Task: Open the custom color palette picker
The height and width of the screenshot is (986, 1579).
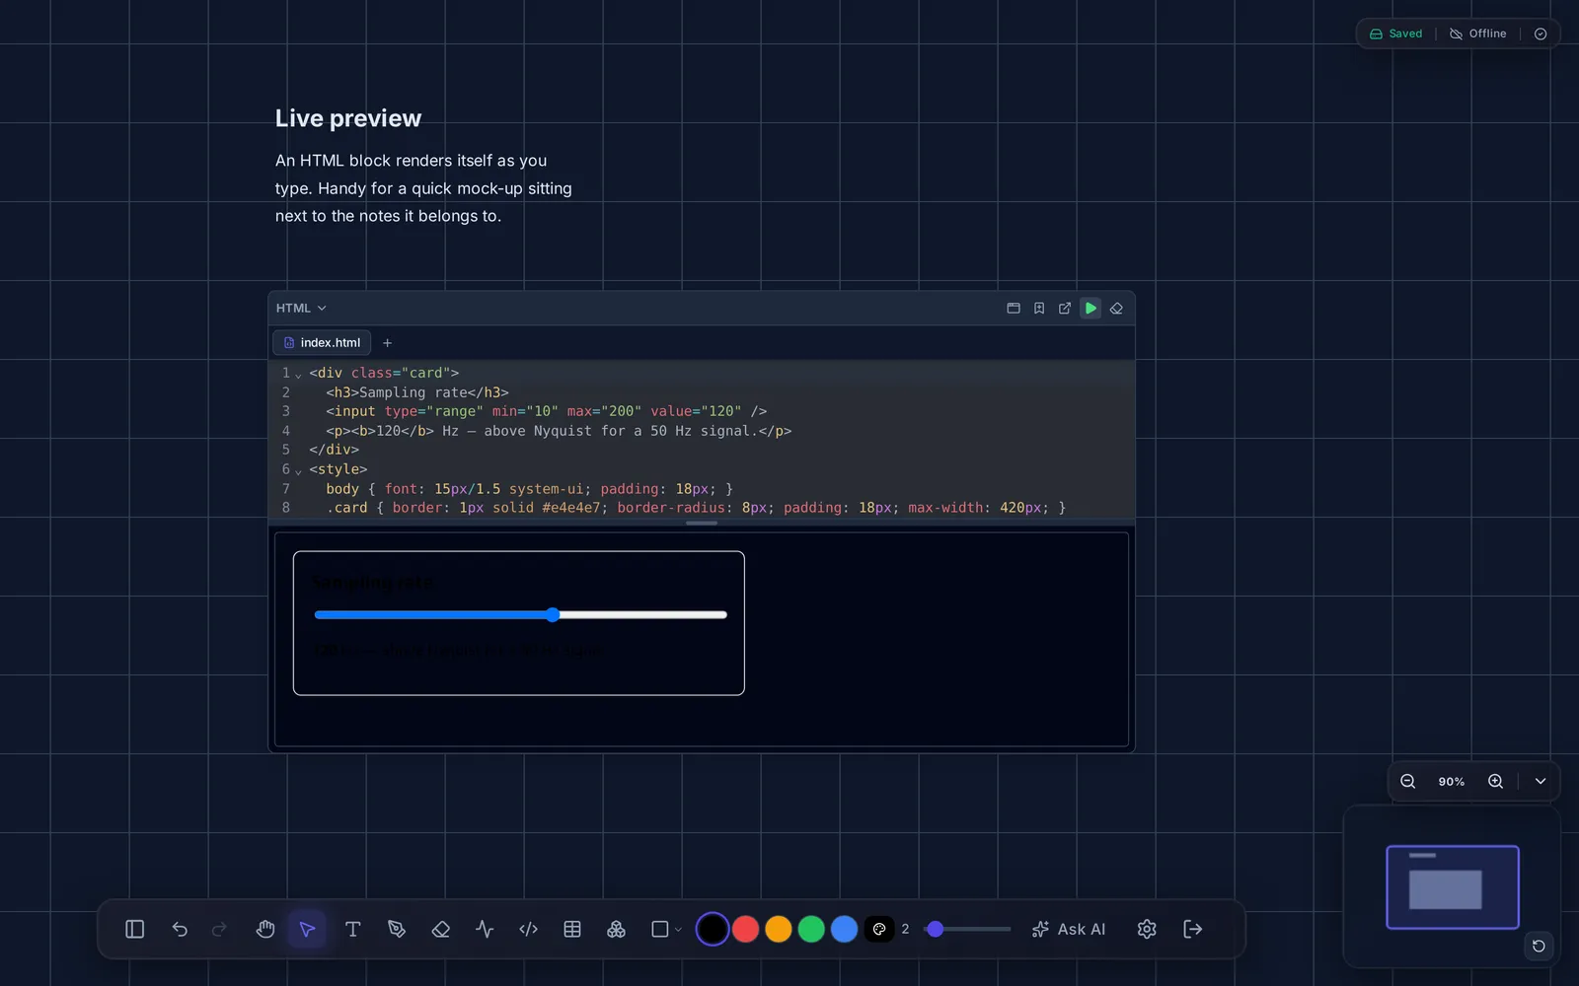Action: 879,929
